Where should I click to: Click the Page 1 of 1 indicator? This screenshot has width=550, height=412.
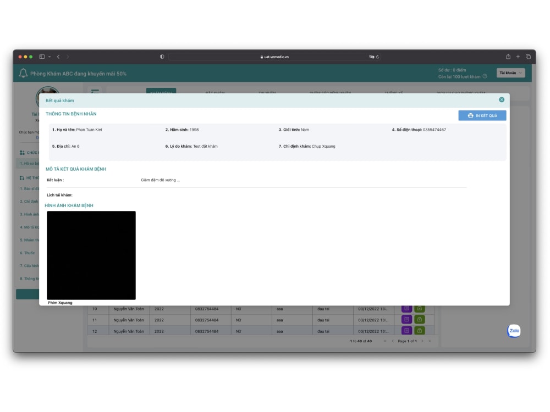click(407, 341)
